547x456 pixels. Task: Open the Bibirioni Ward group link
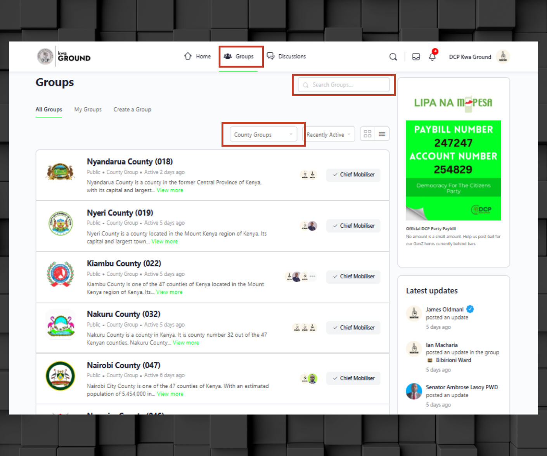(x=453, y=360)
